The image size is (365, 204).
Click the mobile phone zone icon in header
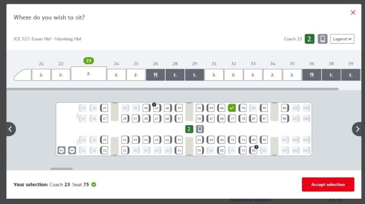(322, 39)
